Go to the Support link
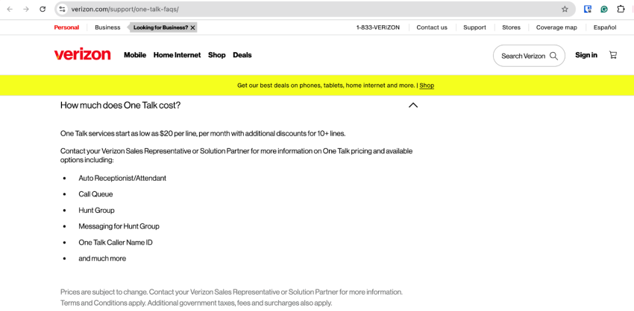This screenshot has width=634, height=311. [474, 28]
